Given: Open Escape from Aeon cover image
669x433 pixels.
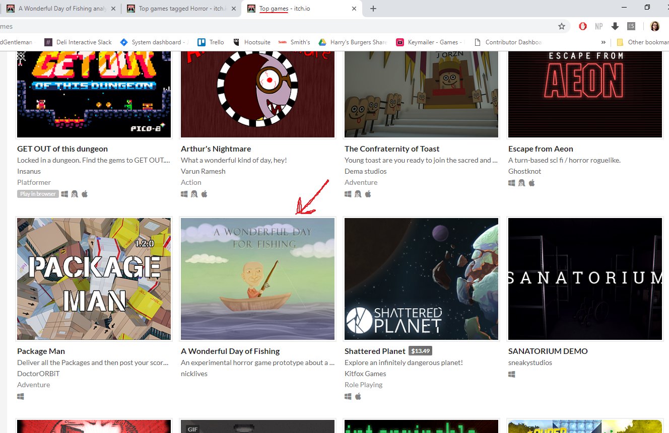Looking at the screenshot, I should [585, 93].
